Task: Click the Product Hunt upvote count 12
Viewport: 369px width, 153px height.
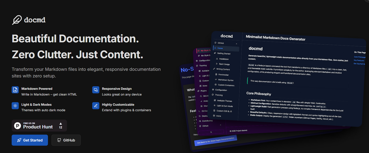Action: pos(61,127)
